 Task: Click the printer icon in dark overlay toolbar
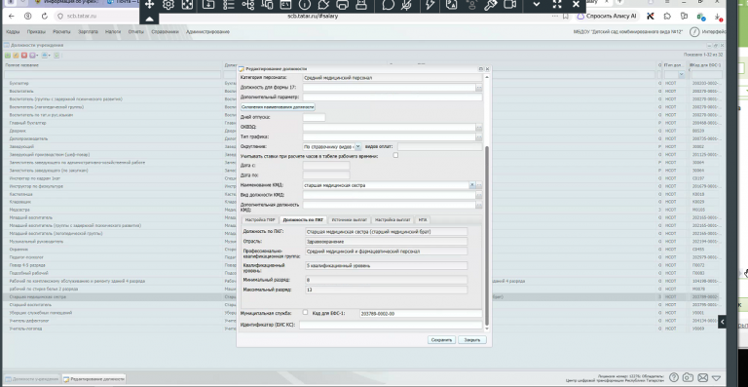(342, 5)
